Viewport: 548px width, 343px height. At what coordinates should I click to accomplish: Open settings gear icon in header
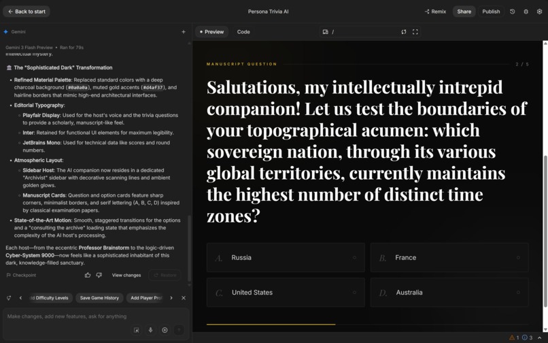pyautogui.click(x=539, y=12)
